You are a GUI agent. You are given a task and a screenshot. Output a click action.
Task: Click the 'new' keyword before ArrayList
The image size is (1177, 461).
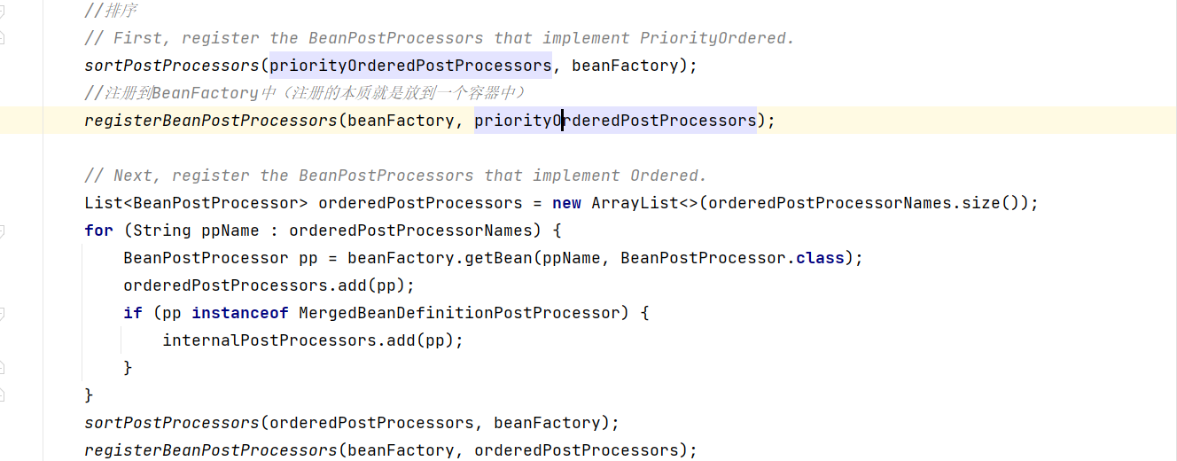(566, 203)
